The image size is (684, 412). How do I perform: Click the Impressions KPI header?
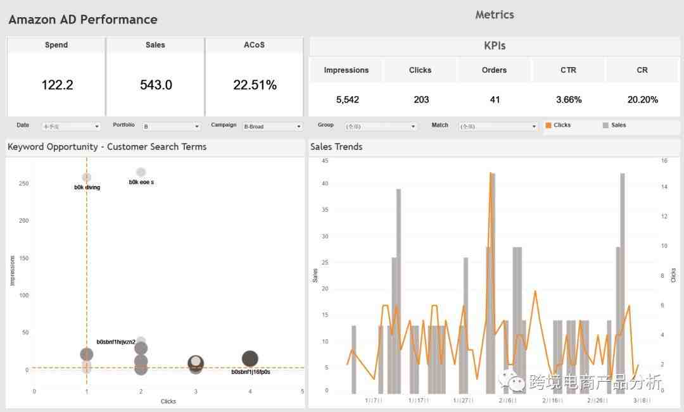(346, 70)
